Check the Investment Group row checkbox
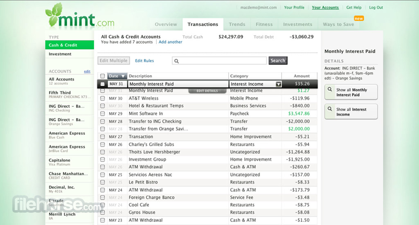Screen dimensions: 419x225 tap(102, 160)
